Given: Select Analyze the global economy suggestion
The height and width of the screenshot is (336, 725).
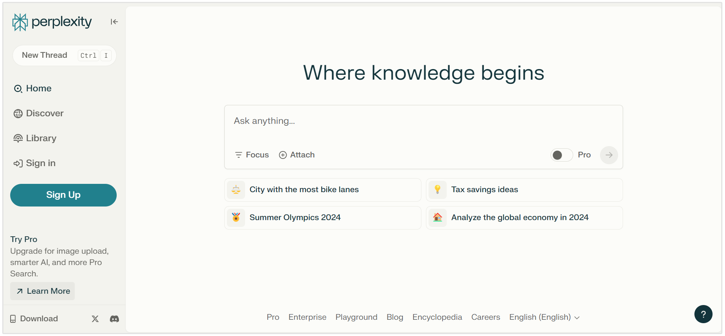Looking at the screenshot, I should coord(520,218).
